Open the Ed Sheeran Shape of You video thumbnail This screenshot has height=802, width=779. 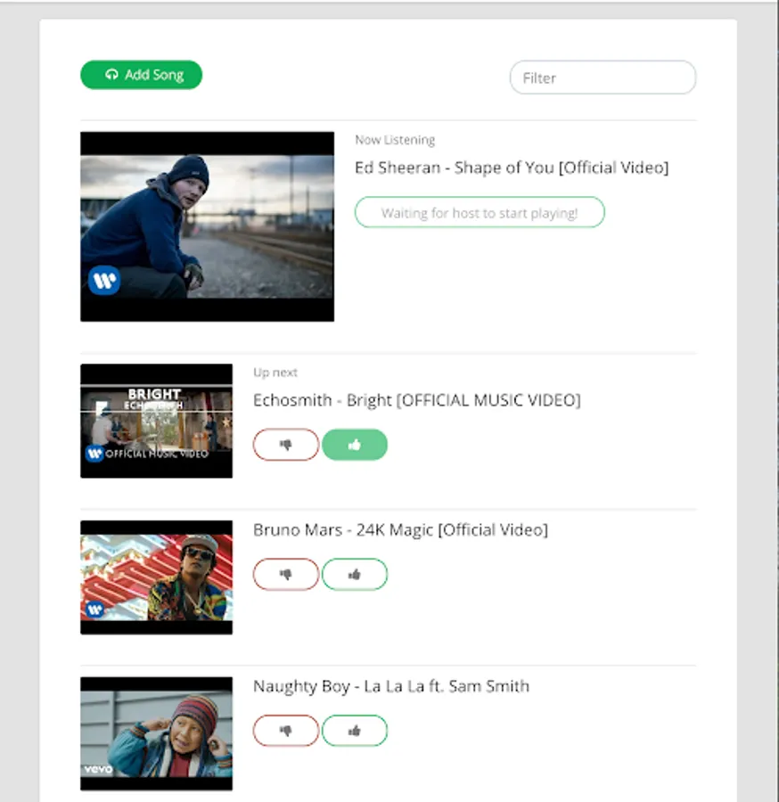pos(207,226)
